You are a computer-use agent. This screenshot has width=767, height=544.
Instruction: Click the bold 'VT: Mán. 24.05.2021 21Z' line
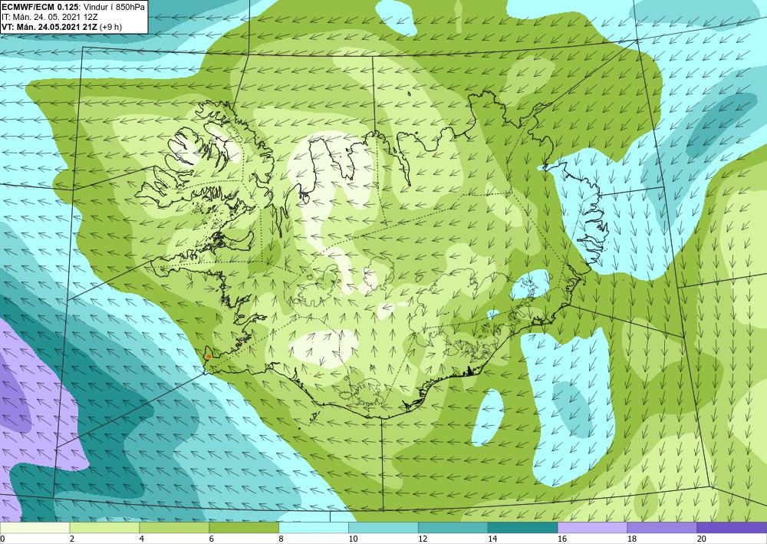[49, 26]
